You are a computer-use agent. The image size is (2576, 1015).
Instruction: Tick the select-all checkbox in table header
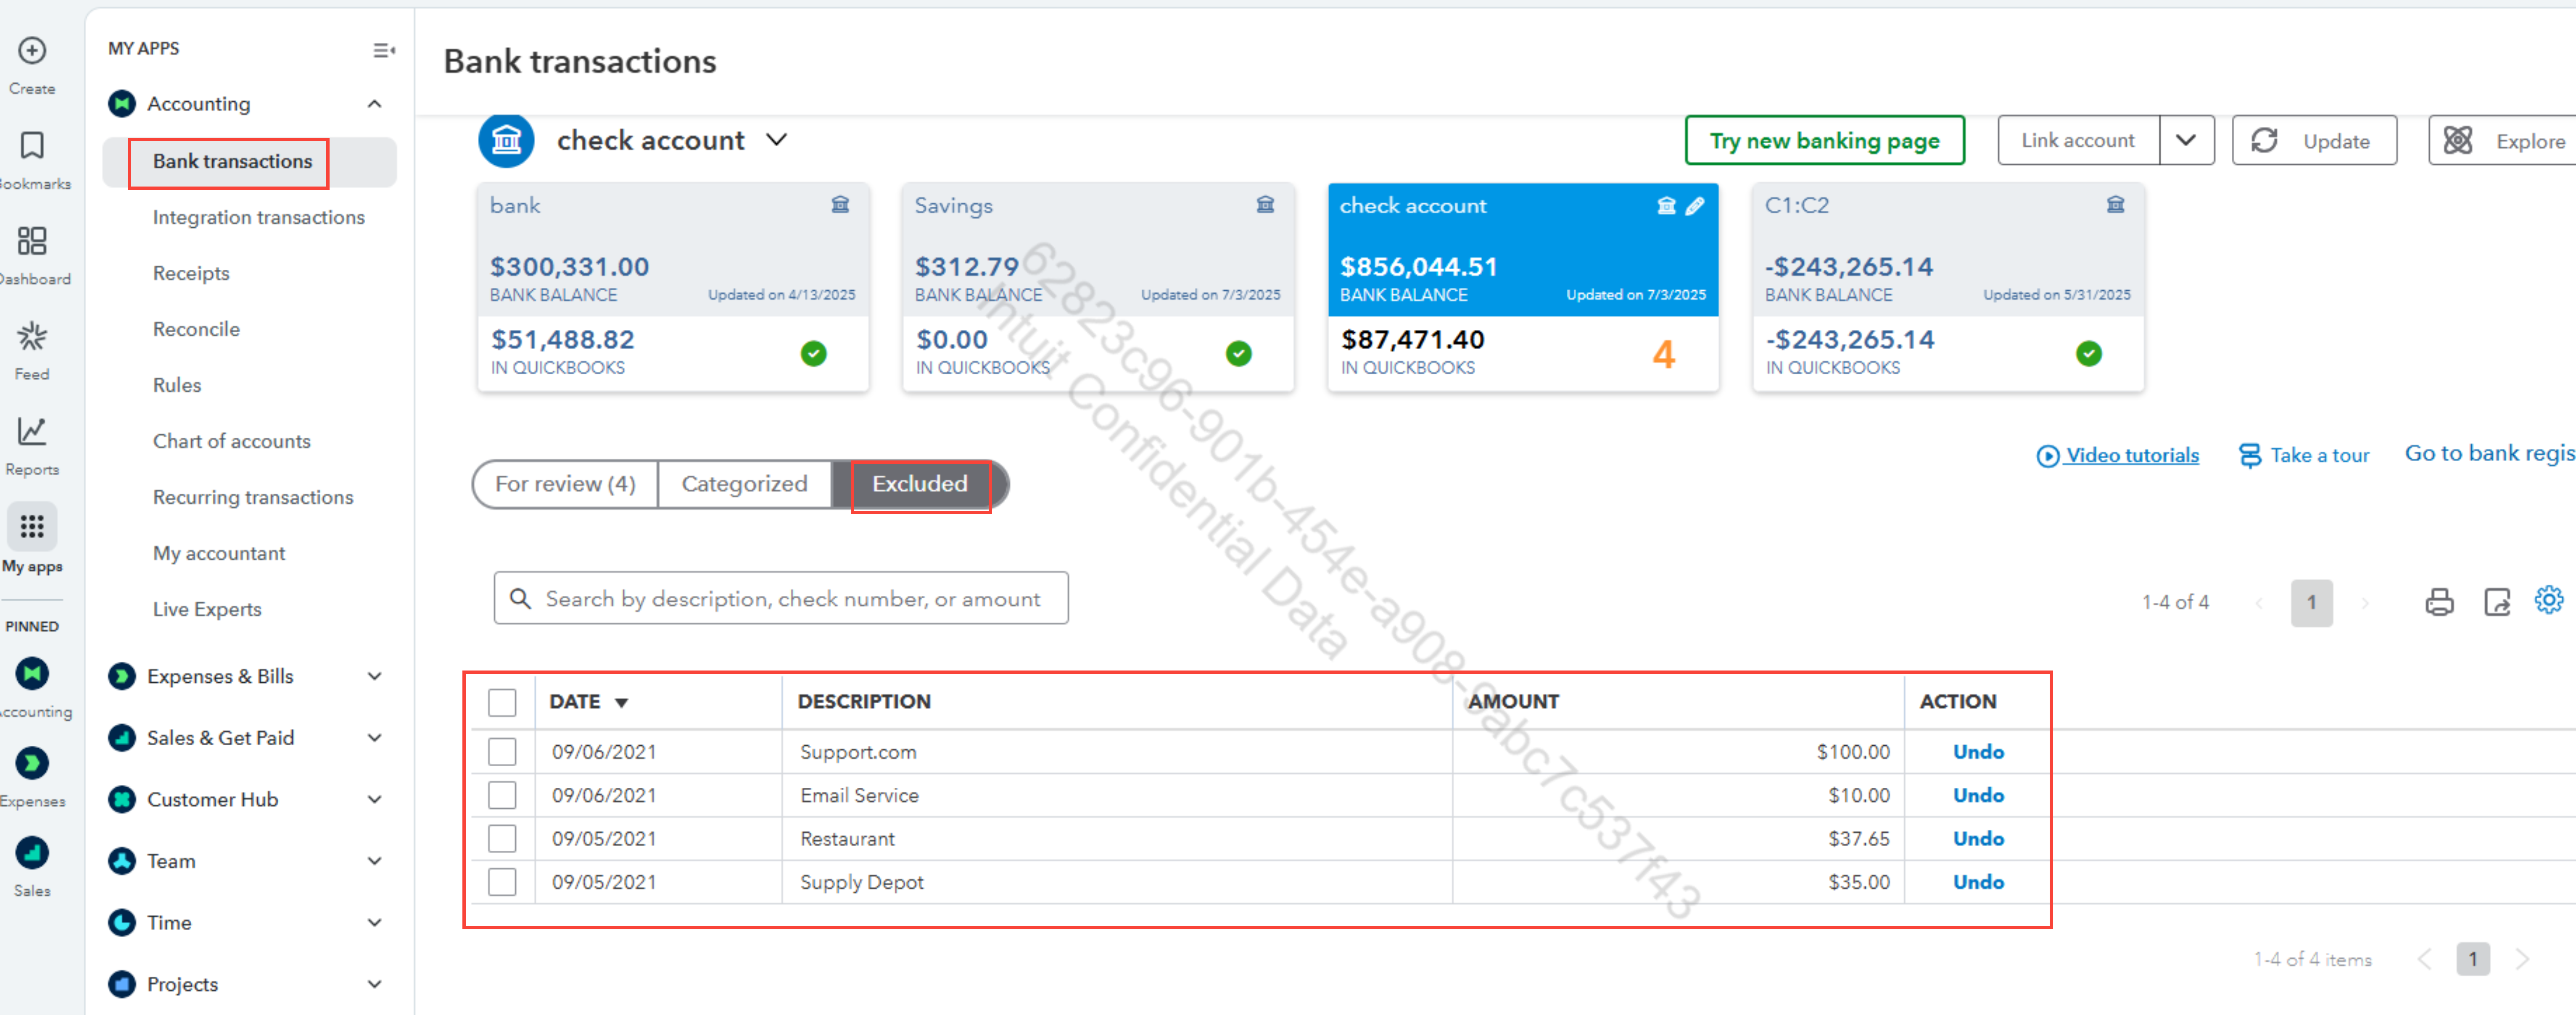pos(502,702)
